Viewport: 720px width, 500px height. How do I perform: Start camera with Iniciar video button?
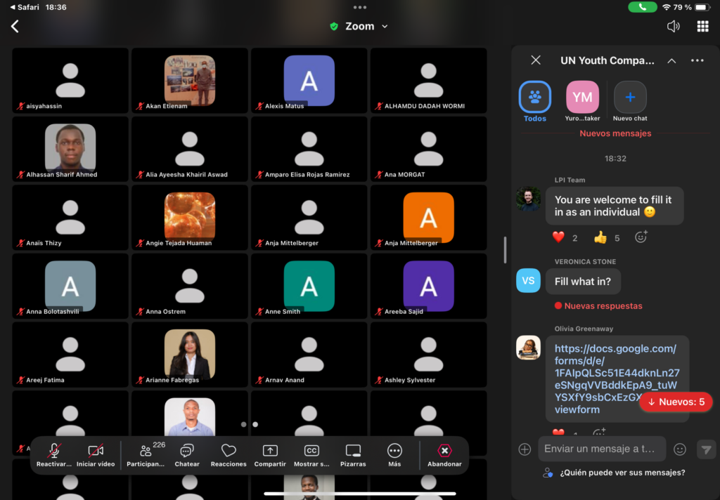[x=96, y=454]
